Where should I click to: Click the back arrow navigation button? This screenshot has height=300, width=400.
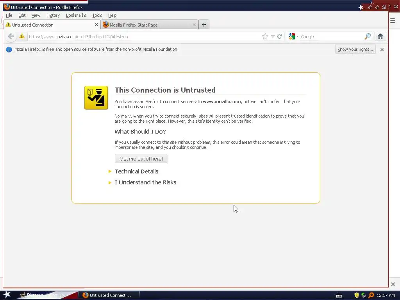(x=11, y=36)
